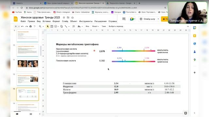Open Tasks in side panel
The height and width of the screenshot is (117, 209).
coord(195,44)
